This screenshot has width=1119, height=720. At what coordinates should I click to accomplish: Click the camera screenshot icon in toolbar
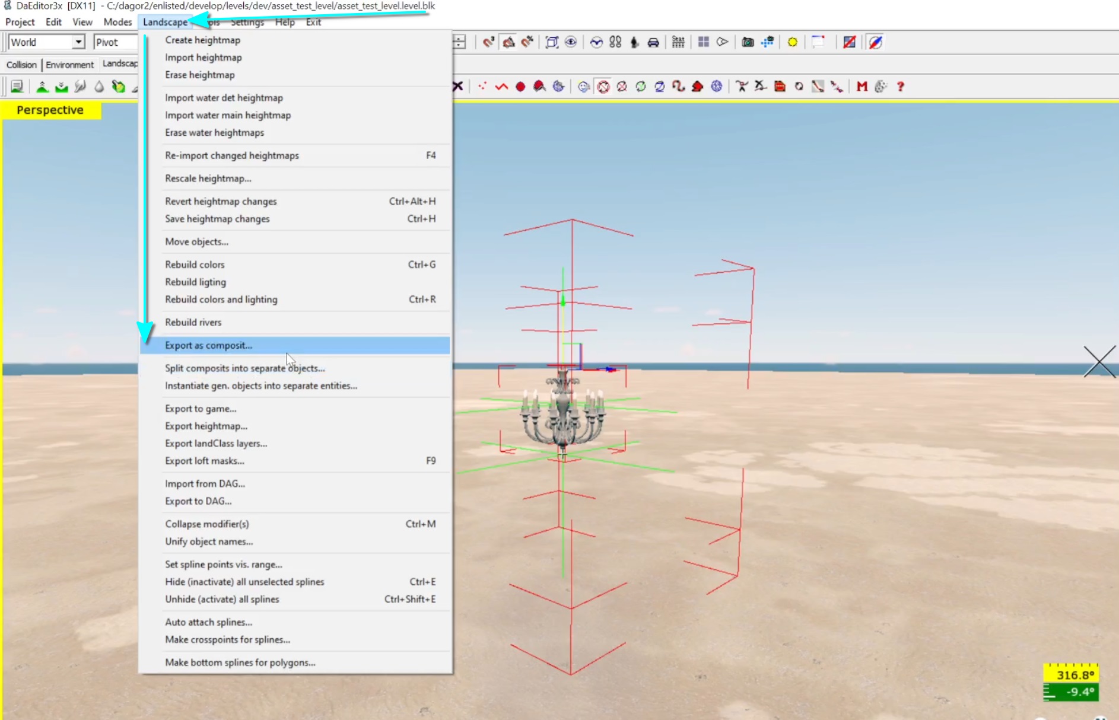(x=748, y=42)
